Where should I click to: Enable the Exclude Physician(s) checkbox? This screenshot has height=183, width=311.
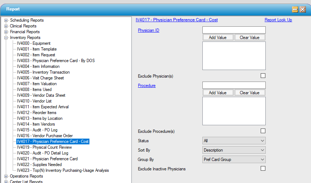[x=263, y=76]
